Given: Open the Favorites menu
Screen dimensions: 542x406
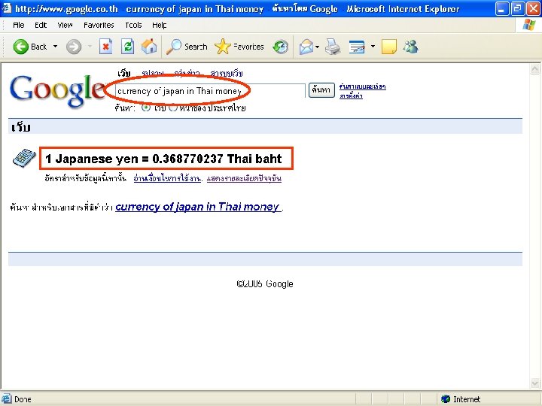Looking at the screenshot, I should point(99,26).
